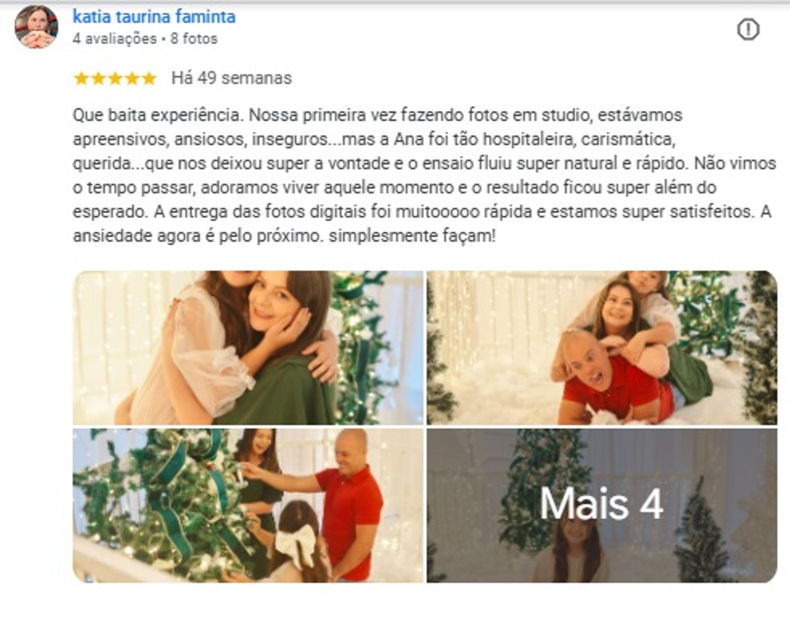Show more photos via 'Mais 4' tile
Viewport: 790px width, 626px height.
[x=602, y=505]
